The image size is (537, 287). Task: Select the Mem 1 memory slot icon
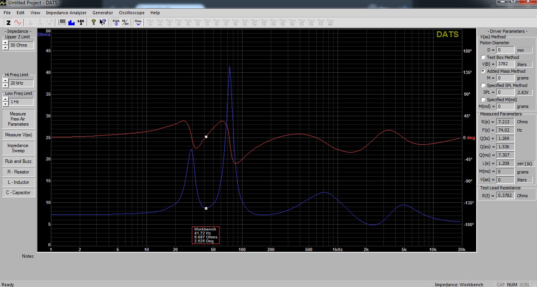(x=150, y=23)
